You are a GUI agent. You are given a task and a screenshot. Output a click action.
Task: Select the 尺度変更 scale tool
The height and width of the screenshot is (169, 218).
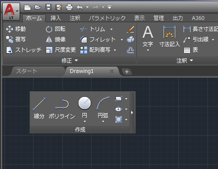click(61, 50)
